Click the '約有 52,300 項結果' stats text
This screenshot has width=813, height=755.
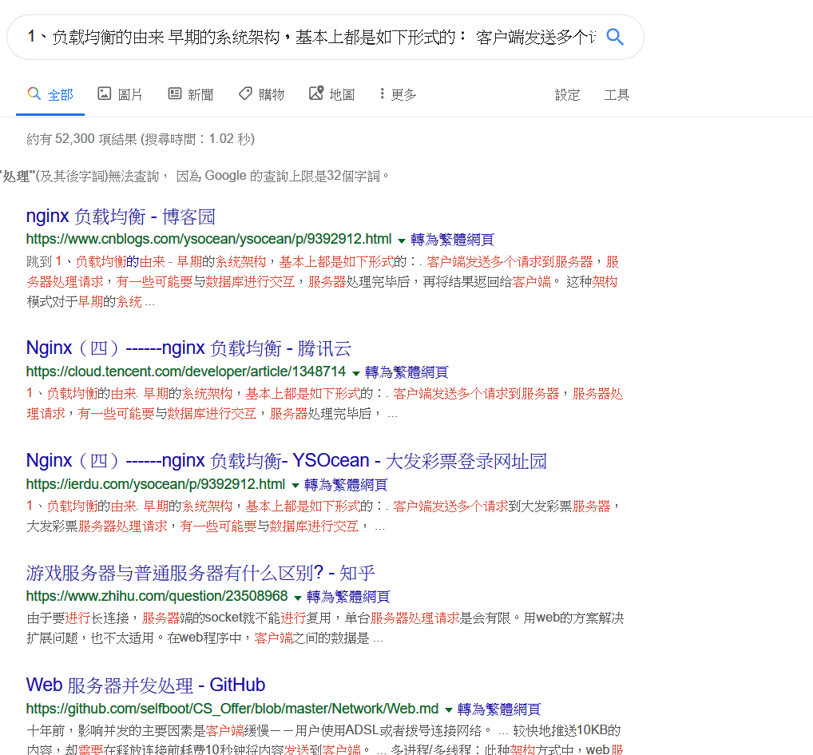click(x=141, y=139)
